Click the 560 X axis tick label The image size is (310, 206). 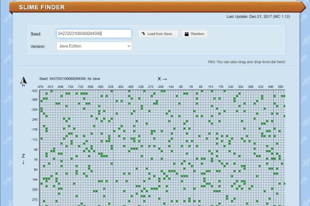point(281,87)
